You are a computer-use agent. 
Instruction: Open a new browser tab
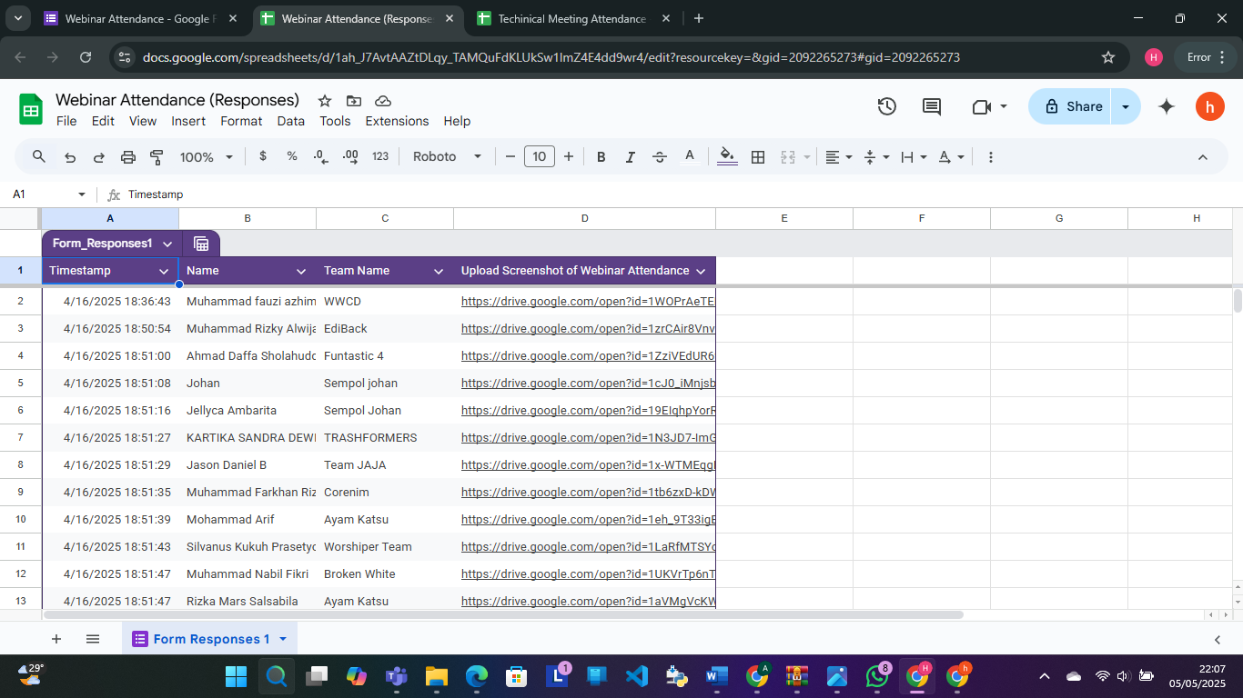coord(699,18)
